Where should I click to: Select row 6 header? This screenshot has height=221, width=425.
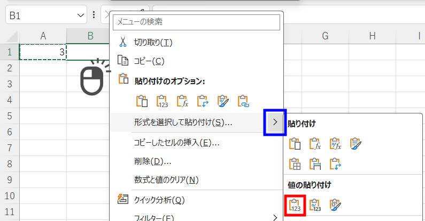(x=10, y=132)
